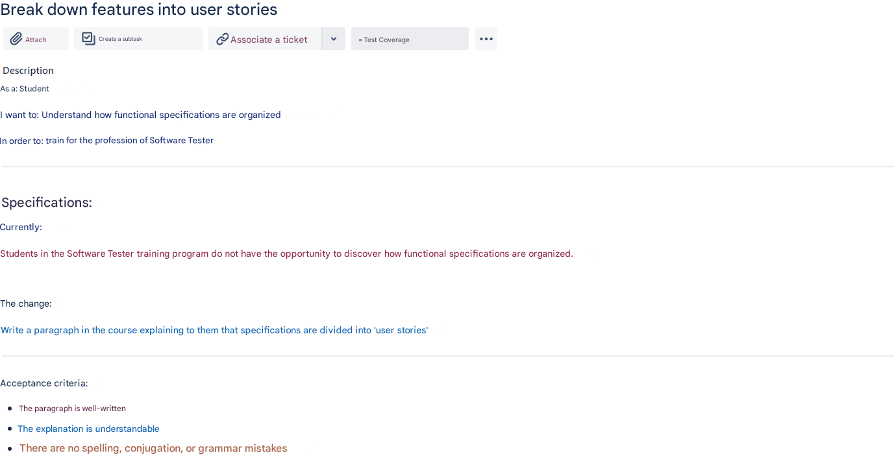The width and height of the screenshot is (894, 463).
Task: Click the 'As a: Student' line
Action: [x=25, y=89]
